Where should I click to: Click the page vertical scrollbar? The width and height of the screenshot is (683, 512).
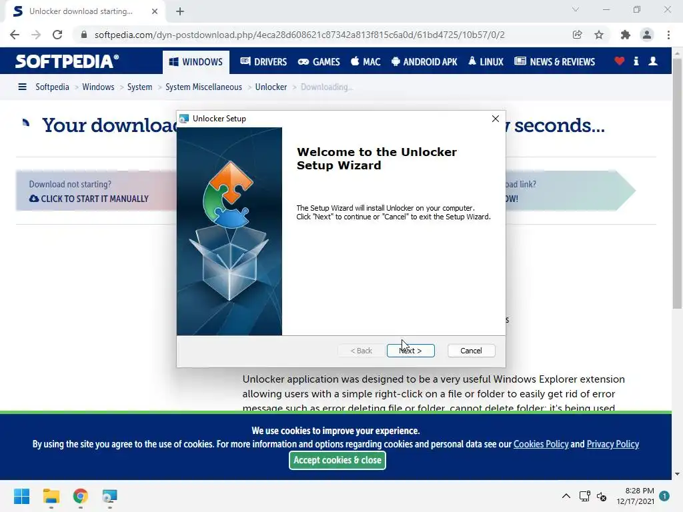click(677, 183)
